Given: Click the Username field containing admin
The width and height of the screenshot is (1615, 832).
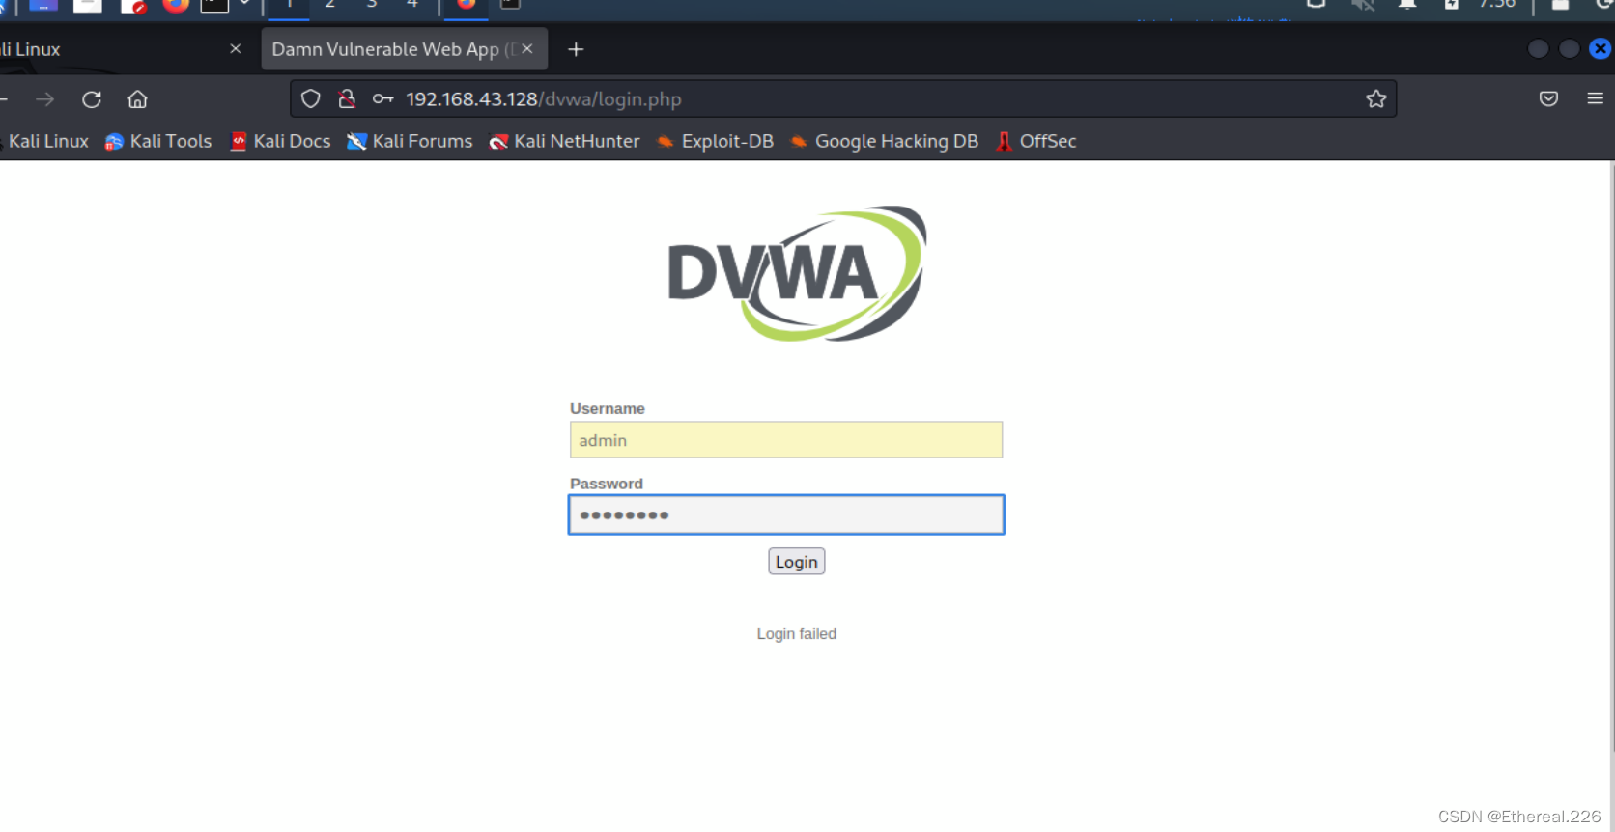Looking at the screenshot, I should 786,440.
